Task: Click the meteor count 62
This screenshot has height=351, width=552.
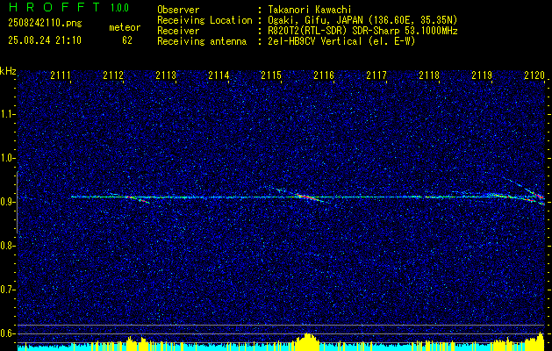Action: 127,40
